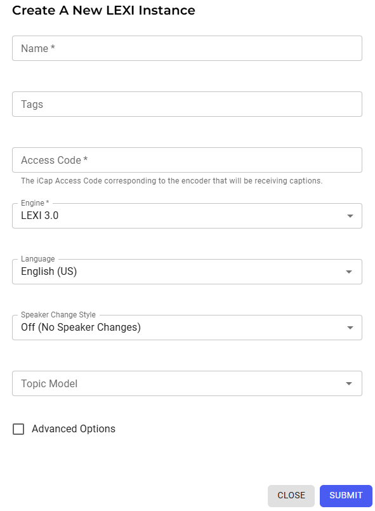Open the Language dropdown showing English (US)
The width and height of the screenshot is (375, 511).
tap(187, 272)
